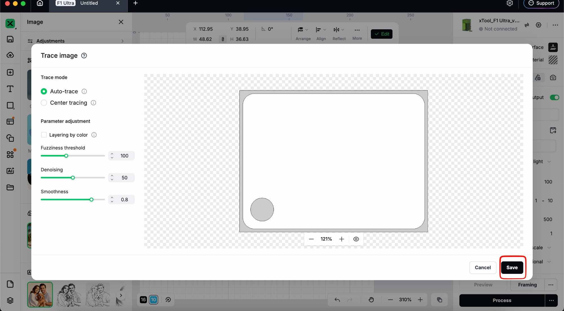Open a new tab with plus

point(135,3)
